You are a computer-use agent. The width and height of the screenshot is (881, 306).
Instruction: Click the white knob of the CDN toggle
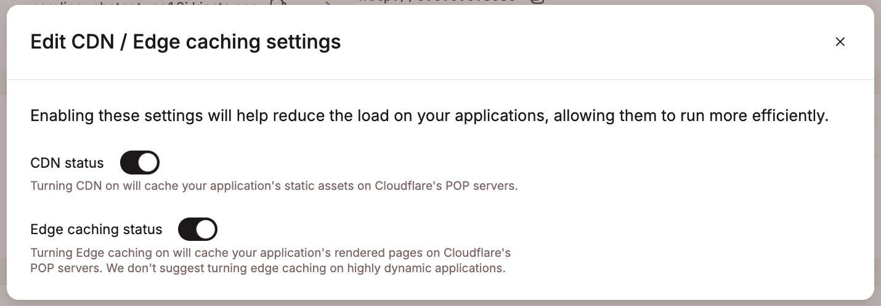(148, 163)
